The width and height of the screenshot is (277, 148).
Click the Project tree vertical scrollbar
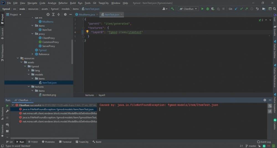coord(72,52)
